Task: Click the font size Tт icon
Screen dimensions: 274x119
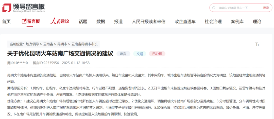Action: pos(257,44)
